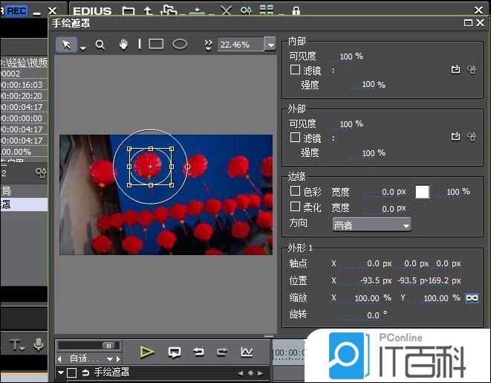This screenshot has width=491, height=383.
Task: Enable the 柔化 edge checkbox
Action: [x=295, y=207]
